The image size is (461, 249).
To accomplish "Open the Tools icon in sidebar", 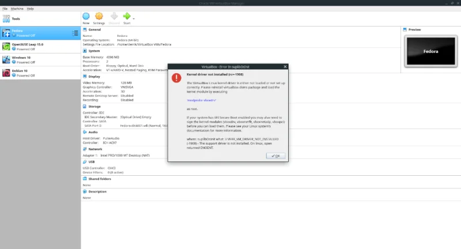I will coord(6,18).
